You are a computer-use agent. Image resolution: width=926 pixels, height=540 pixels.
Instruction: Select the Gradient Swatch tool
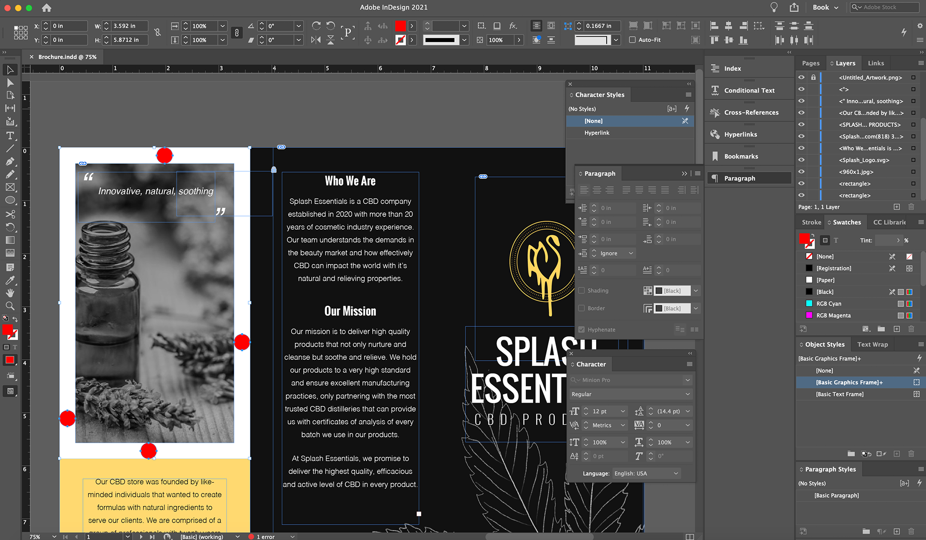tap(10, 240)
